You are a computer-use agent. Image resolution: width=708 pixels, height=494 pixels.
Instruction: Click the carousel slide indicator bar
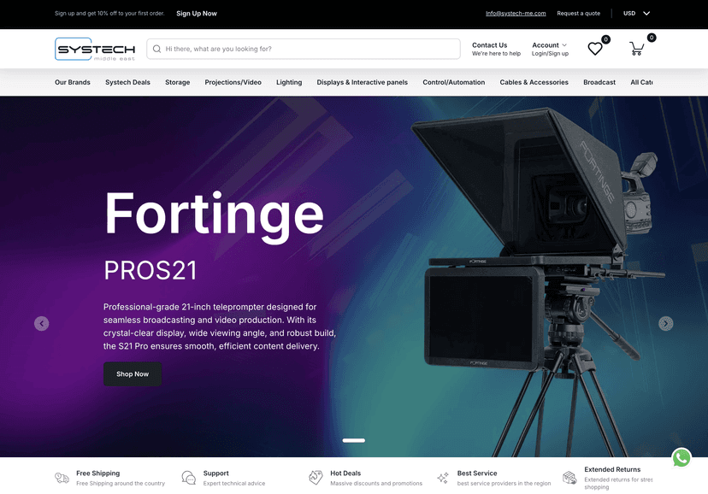(x=353, y=440)
